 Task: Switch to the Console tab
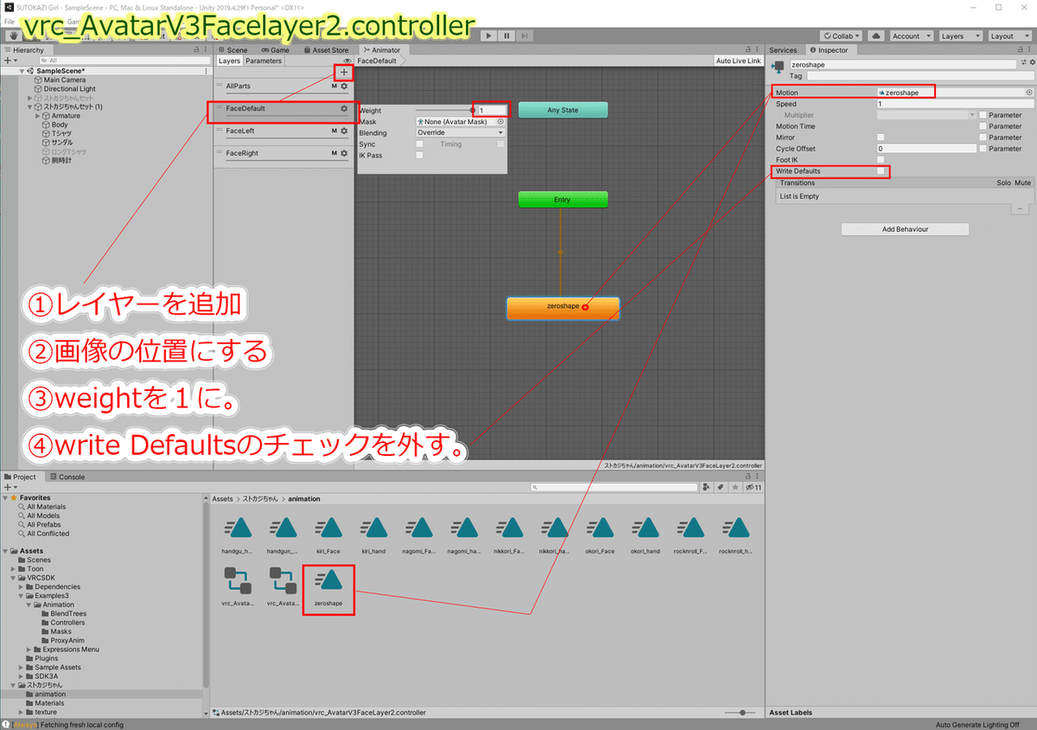click(x=67, y=477)
